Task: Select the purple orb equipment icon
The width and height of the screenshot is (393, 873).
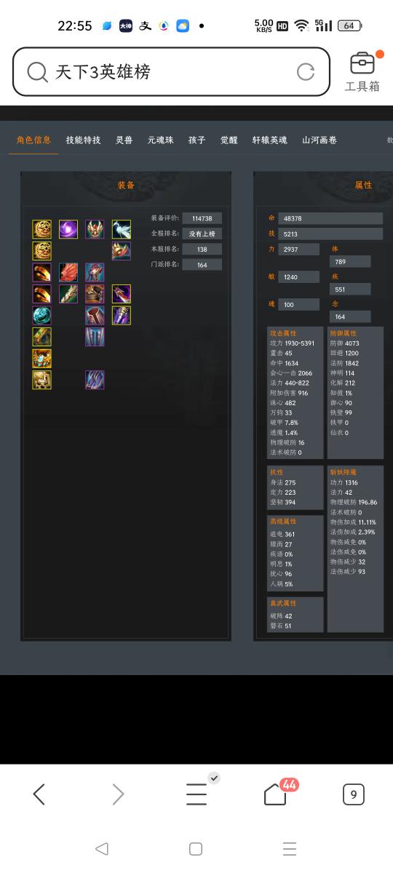Action: tap(68, 229)
